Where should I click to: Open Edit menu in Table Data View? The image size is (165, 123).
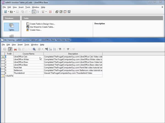(8, 45)
